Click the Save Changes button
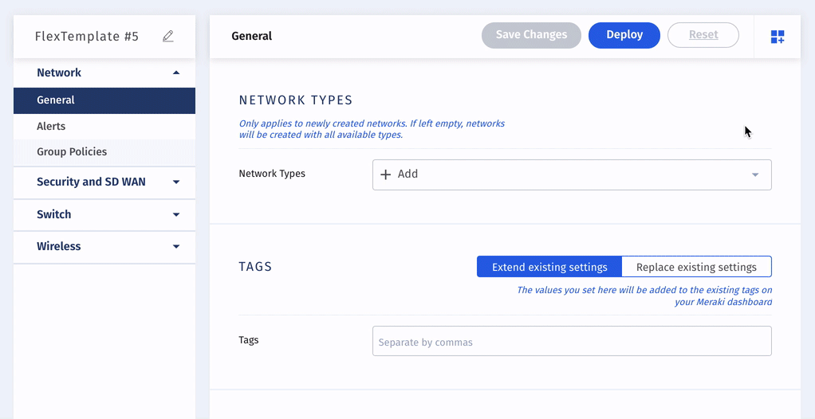The width and height of the screenshot is (815, 419). (531, 35)
